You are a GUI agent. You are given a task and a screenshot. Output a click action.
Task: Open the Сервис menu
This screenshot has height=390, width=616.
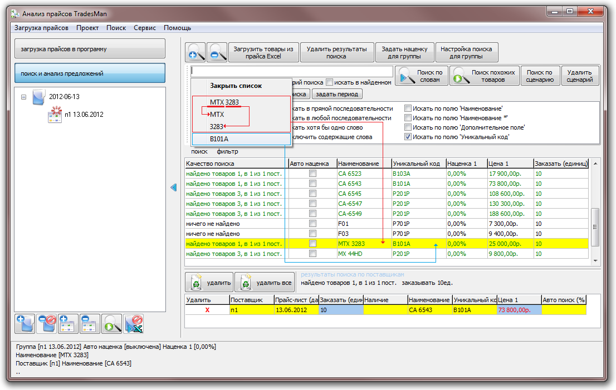coord(145,28)
